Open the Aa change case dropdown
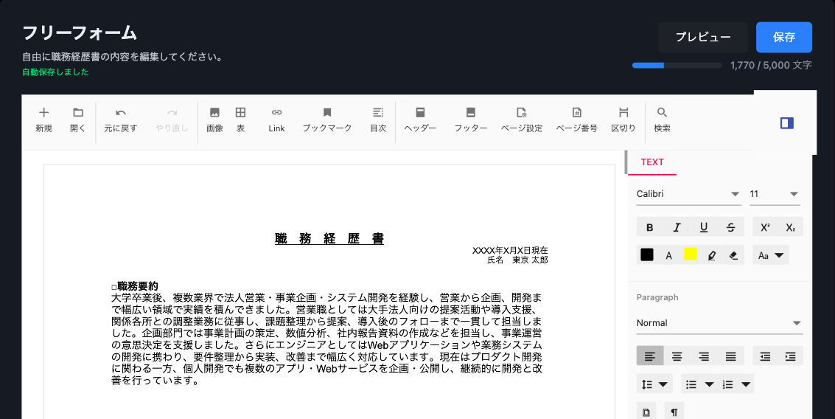The height and width of the screenshot is (419, 835). [771, 255]
